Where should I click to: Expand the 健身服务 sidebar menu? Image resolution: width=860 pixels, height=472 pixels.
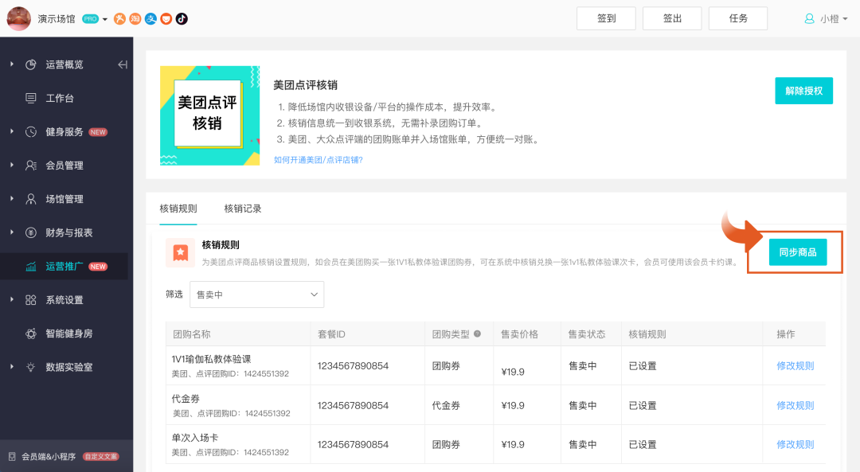click(64, 132)
